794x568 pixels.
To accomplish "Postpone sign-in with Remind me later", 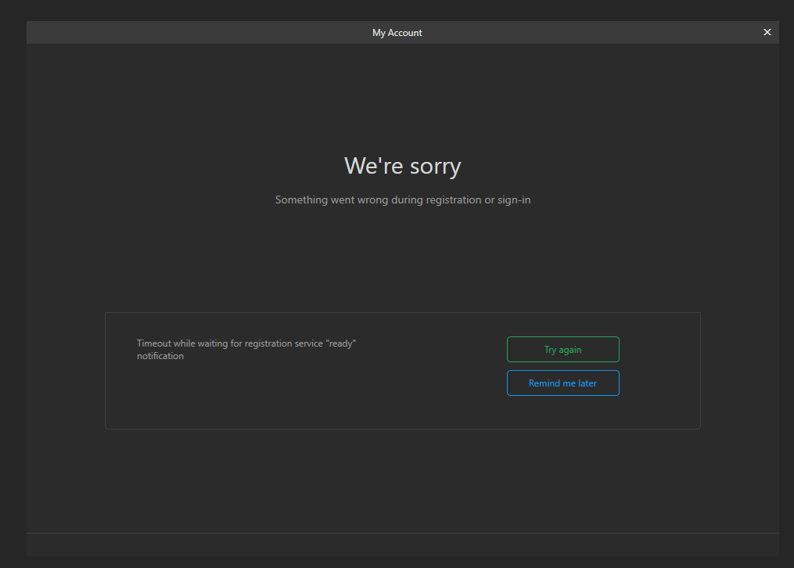I will pos(562,383).
